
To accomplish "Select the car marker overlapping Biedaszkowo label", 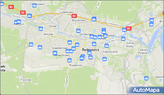I will click(55, 53).
